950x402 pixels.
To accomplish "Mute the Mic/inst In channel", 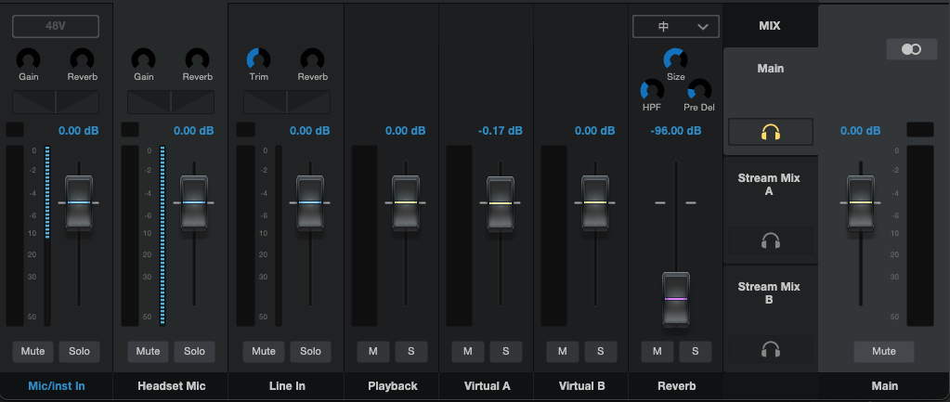I will click(x=33, y=352).
